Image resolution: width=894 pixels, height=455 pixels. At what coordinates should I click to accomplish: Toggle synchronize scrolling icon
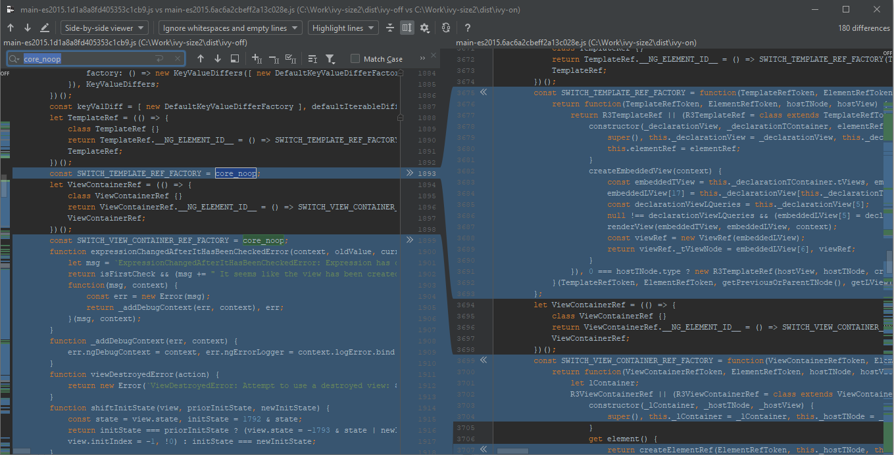click(407, 28)
